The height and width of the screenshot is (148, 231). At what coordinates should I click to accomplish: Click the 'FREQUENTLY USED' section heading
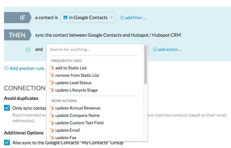[67, 61]
